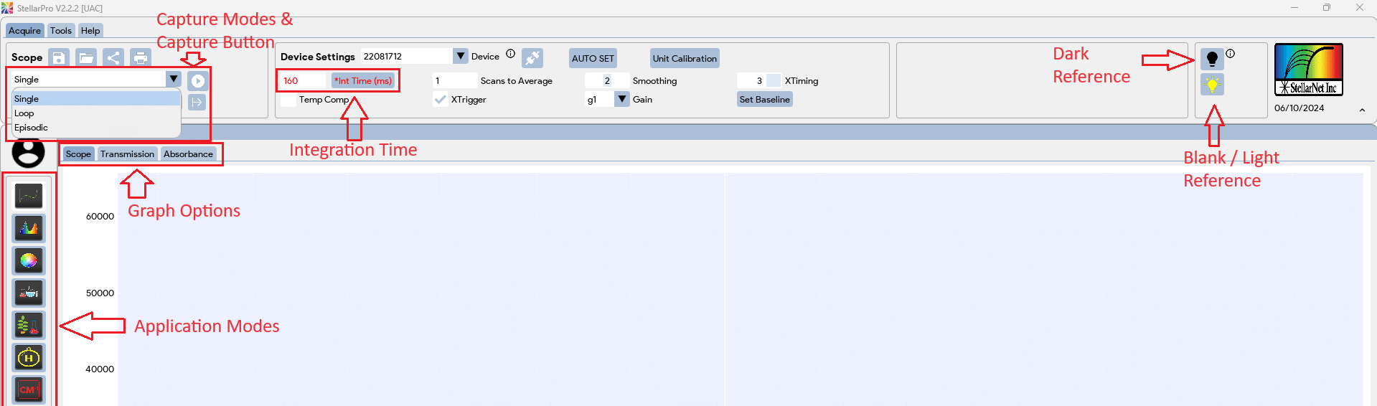The width and height of the screenshot is (1377, 406).
Task: Open the Tools menu
Action: [x=61, y=31]
